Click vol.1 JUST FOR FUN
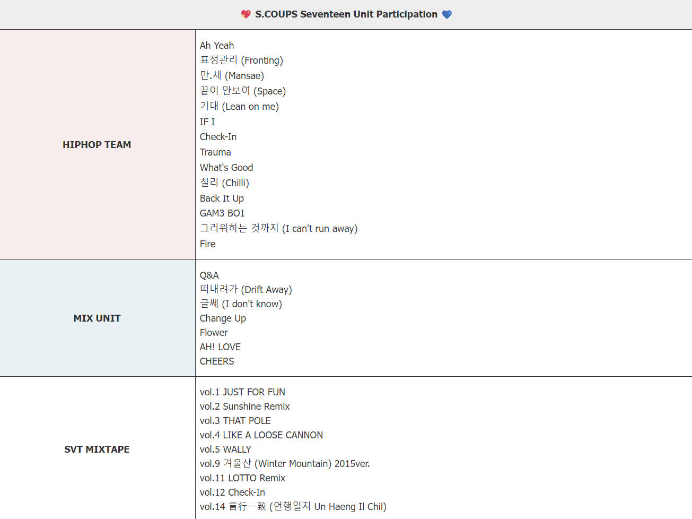This screenshot has height=519, width=692. point(242,392)
